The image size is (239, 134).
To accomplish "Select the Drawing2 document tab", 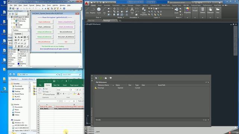I will [107, 21].
